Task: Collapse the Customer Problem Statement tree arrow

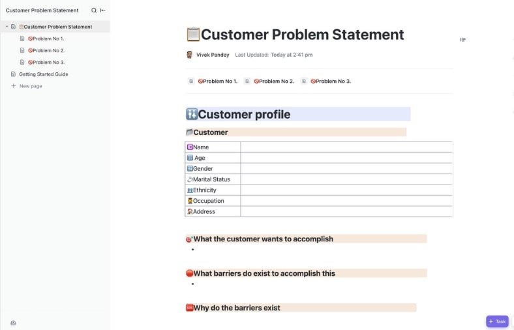Action: point(7,27)
